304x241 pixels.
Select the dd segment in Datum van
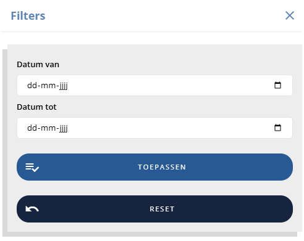pyautogui.click(x=32, y=85)
